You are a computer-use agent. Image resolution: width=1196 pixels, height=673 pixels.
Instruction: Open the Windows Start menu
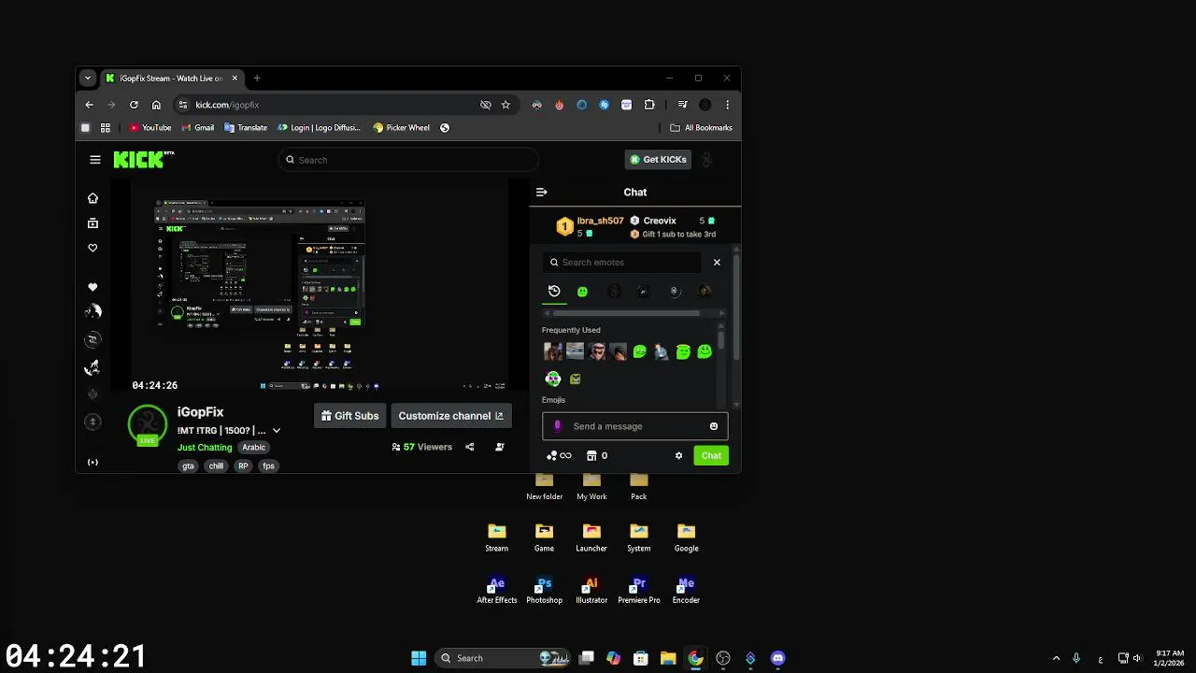click(x=419, y=658)
